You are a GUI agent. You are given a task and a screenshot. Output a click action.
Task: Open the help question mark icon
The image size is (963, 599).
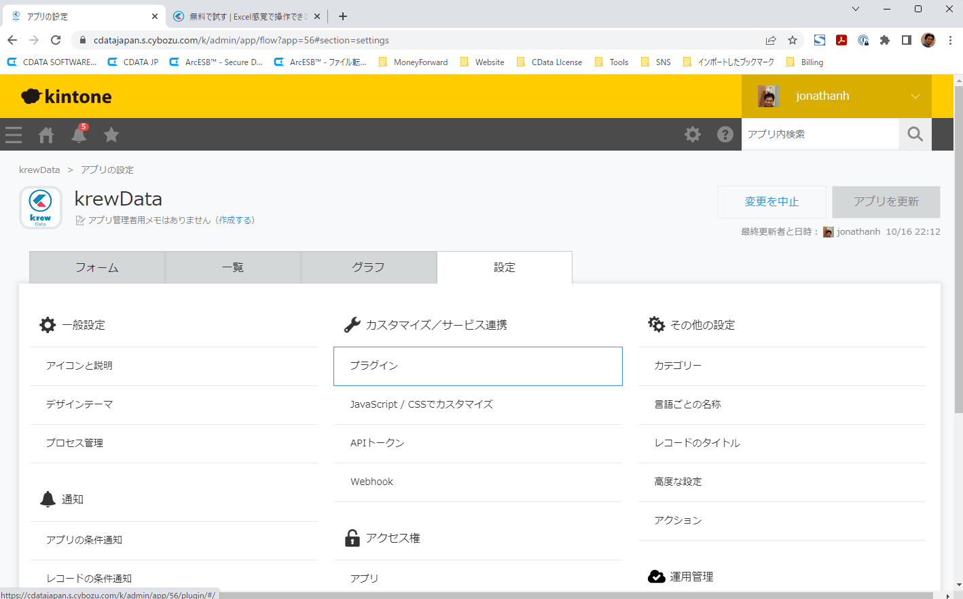click(725, 134)
